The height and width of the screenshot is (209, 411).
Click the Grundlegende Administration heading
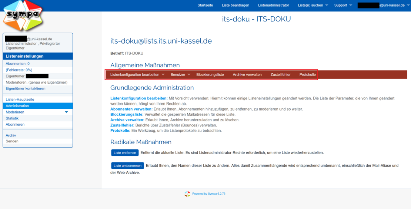[x=152, y=88]
